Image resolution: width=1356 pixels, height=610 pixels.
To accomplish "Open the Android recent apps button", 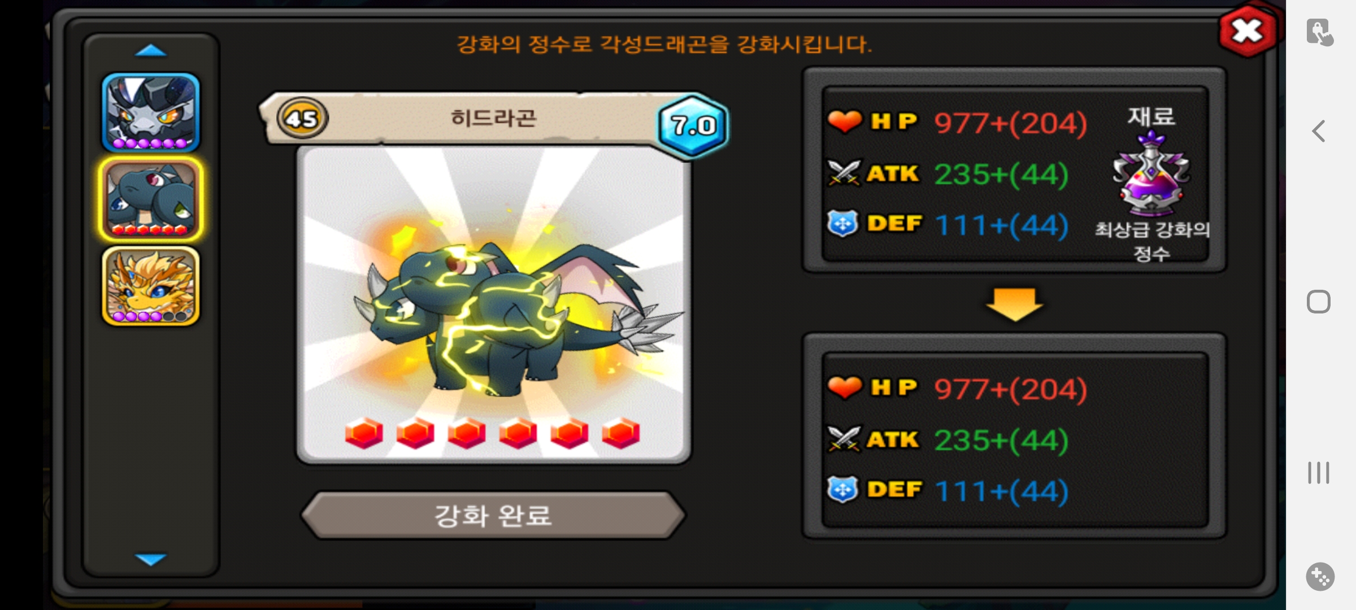I will (1319, 473).
